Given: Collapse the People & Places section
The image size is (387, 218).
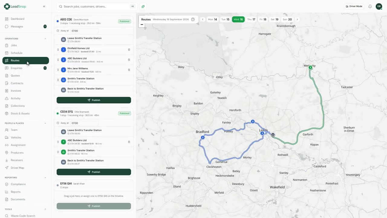Looking at the screenshot, I should (x=45, y=123).
